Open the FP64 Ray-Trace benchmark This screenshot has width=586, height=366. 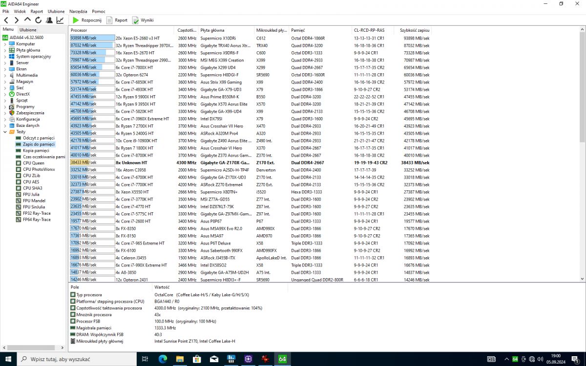click(x=33, y=220)
